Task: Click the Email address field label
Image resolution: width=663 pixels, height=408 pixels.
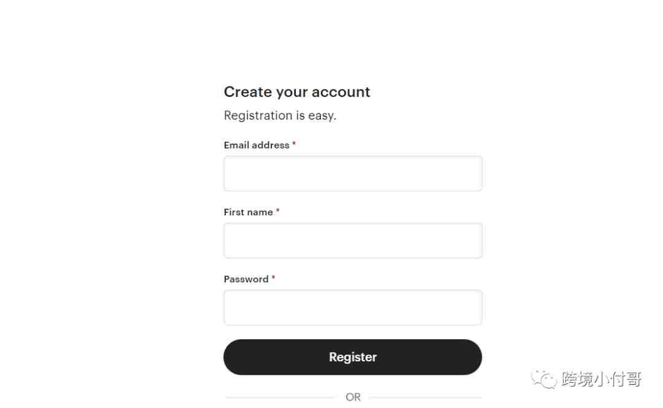Action: click(x=256, y=145)
